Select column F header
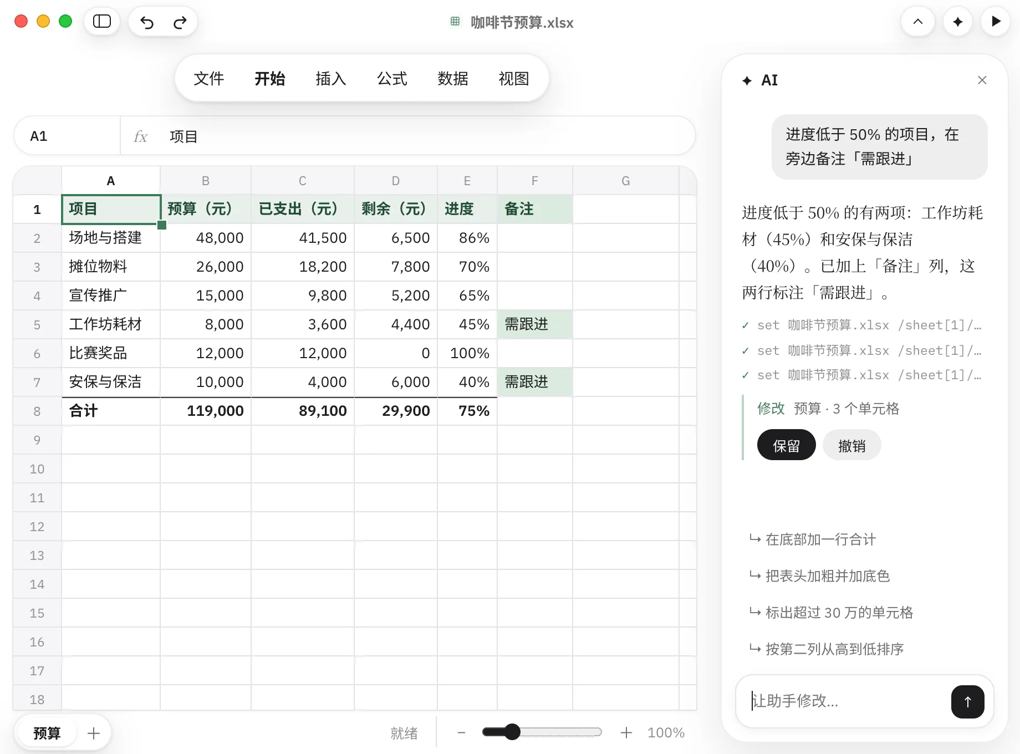The width and height of the screenshot is (1020, 754). click(x=535, y=181)
